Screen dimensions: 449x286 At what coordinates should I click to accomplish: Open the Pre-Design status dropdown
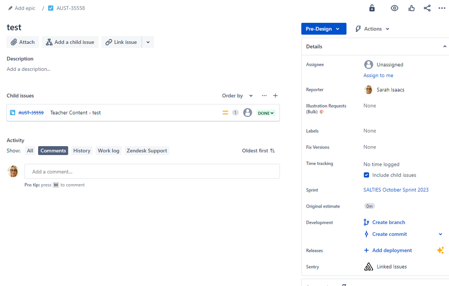[x=324, y=29]
